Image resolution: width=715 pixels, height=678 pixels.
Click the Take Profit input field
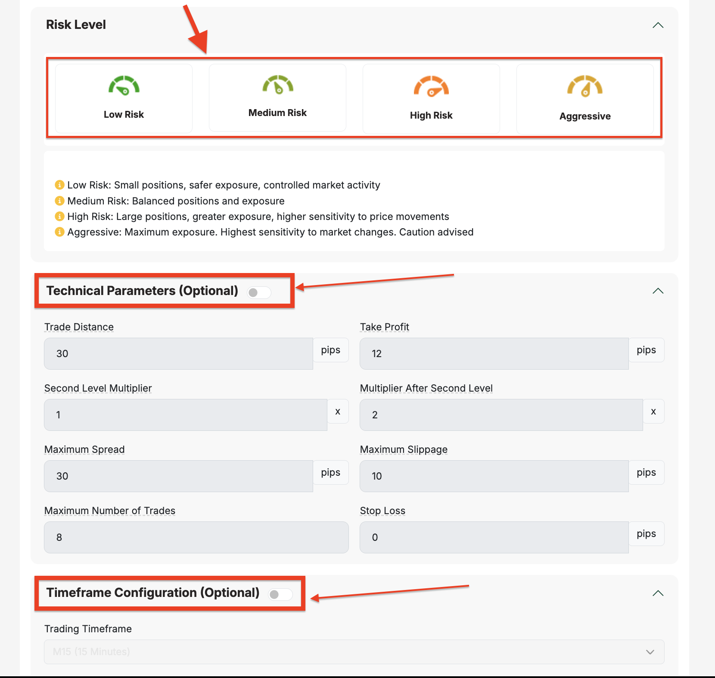[494, 354]
